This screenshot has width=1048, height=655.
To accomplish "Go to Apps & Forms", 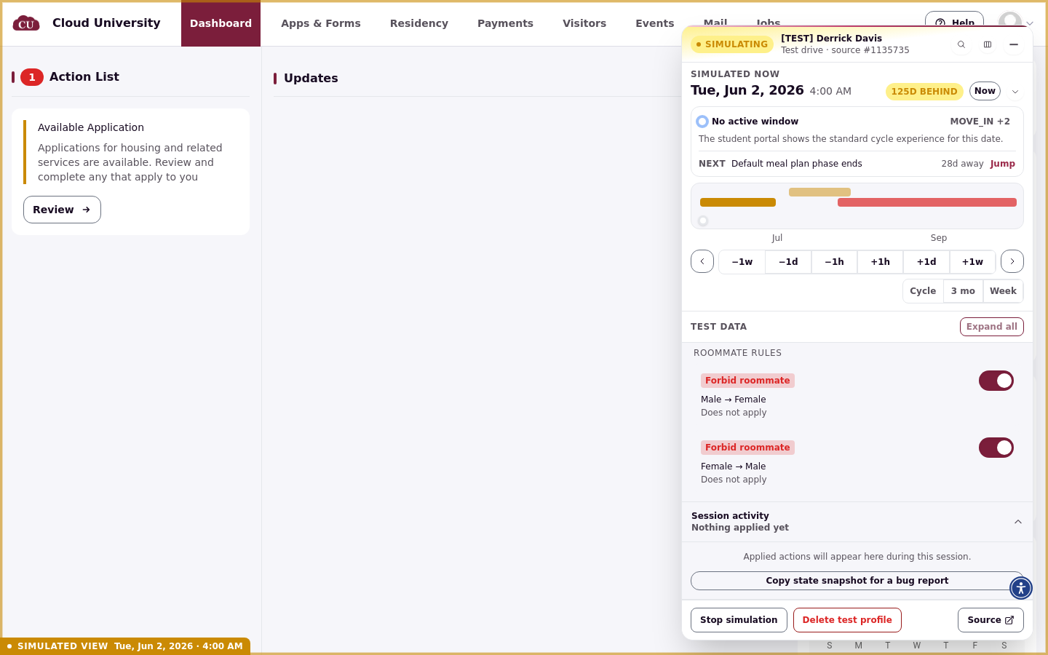I will tap(321, 23).
